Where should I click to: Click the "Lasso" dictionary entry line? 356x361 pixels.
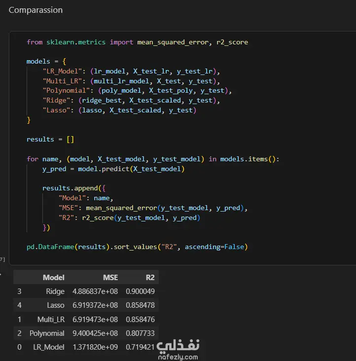[x=119, y=110]
